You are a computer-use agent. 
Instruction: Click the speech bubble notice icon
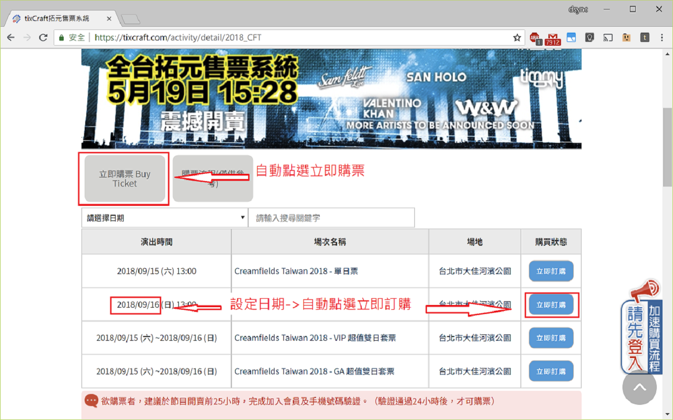pos(91,401)
